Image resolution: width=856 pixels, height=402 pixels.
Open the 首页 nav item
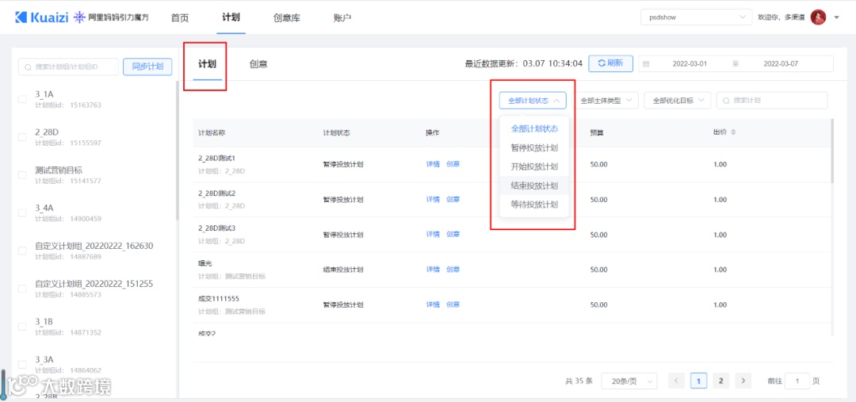click(x=180, y=17)
